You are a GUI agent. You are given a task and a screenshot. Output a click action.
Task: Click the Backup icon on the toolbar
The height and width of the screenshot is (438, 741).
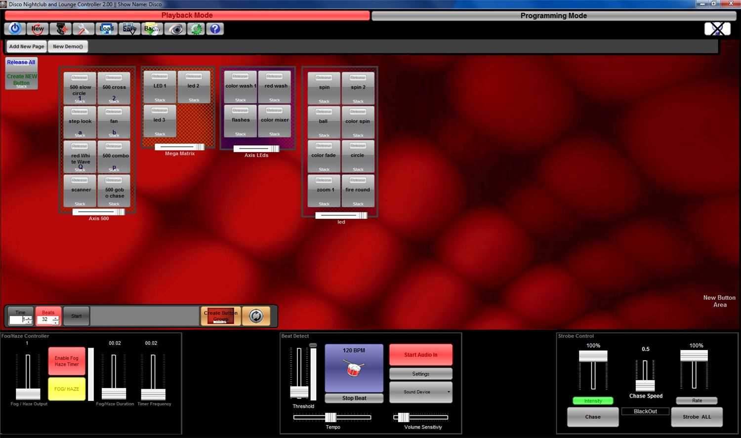click(152, 29)
